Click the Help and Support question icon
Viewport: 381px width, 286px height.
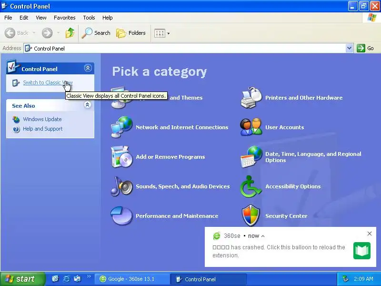tap(16, 129)
